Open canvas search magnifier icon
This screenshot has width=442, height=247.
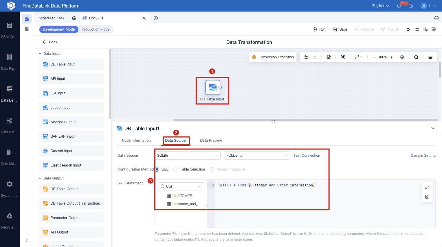point(416,57)
